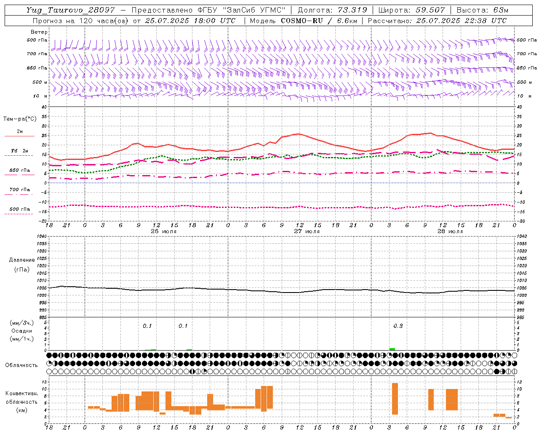The width and height of the screenshot is (539, 431).
Task: Click the "Высота: 63м" header value
Action: [482, 10]
